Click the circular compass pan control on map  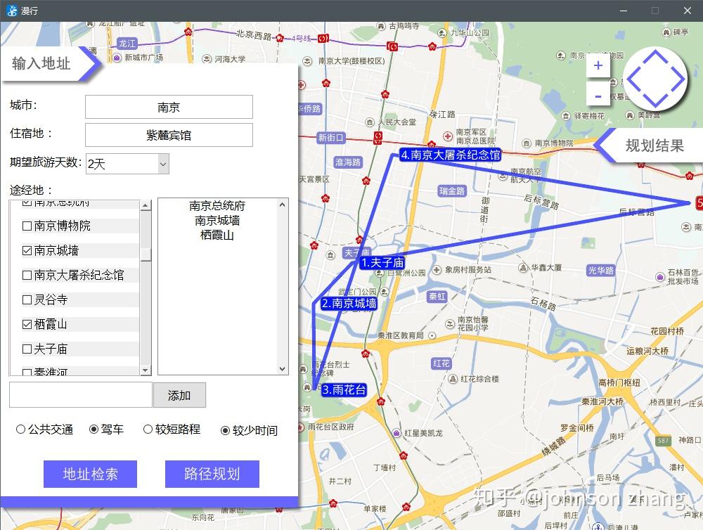tap(655, 79)
